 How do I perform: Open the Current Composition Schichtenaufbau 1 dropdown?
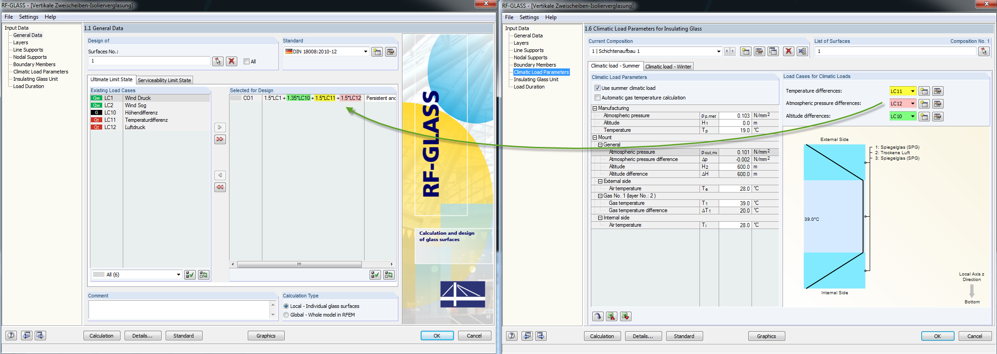719,51
